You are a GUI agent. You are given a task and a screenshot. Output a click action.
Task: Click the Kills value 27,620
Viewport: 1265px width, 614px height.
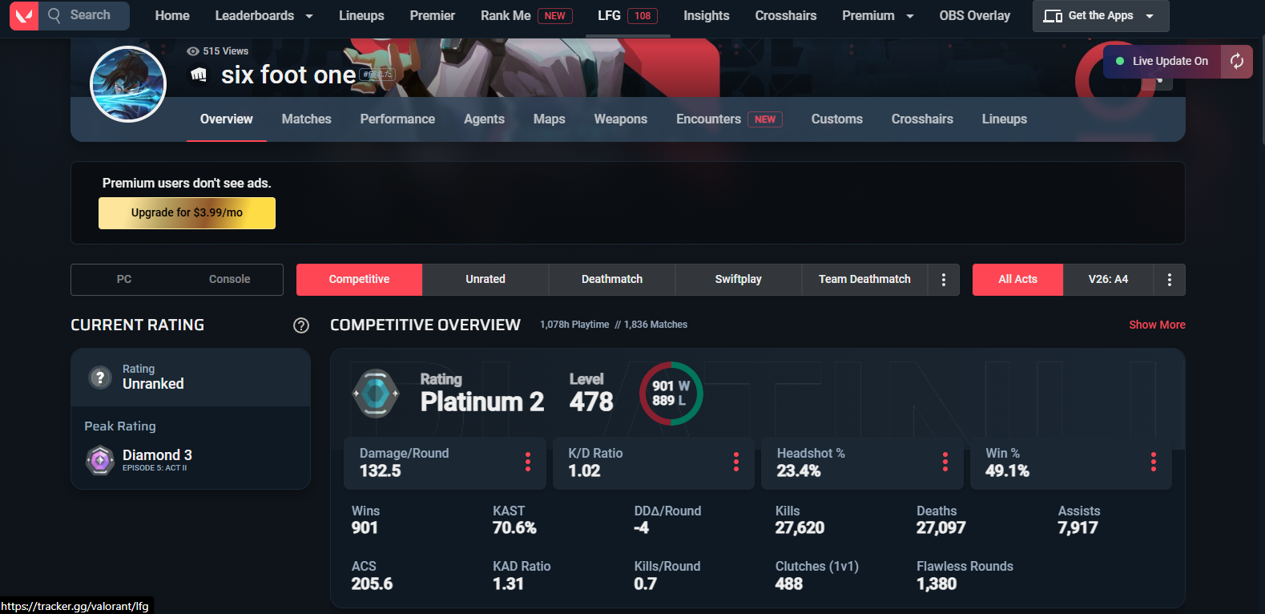(x=800, y=527)
